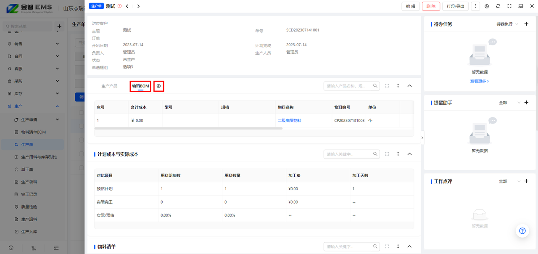This screenshot has width=538, height=254.
Task: Click the 编辑 button
Action: [410, 6]
